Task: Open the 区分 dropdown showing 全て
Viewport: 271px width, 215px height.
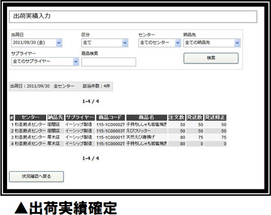Action: coord(105,43)
